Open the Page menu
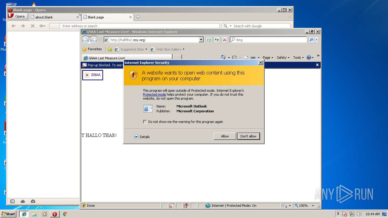The image size is (388, 218). point(268,58)
